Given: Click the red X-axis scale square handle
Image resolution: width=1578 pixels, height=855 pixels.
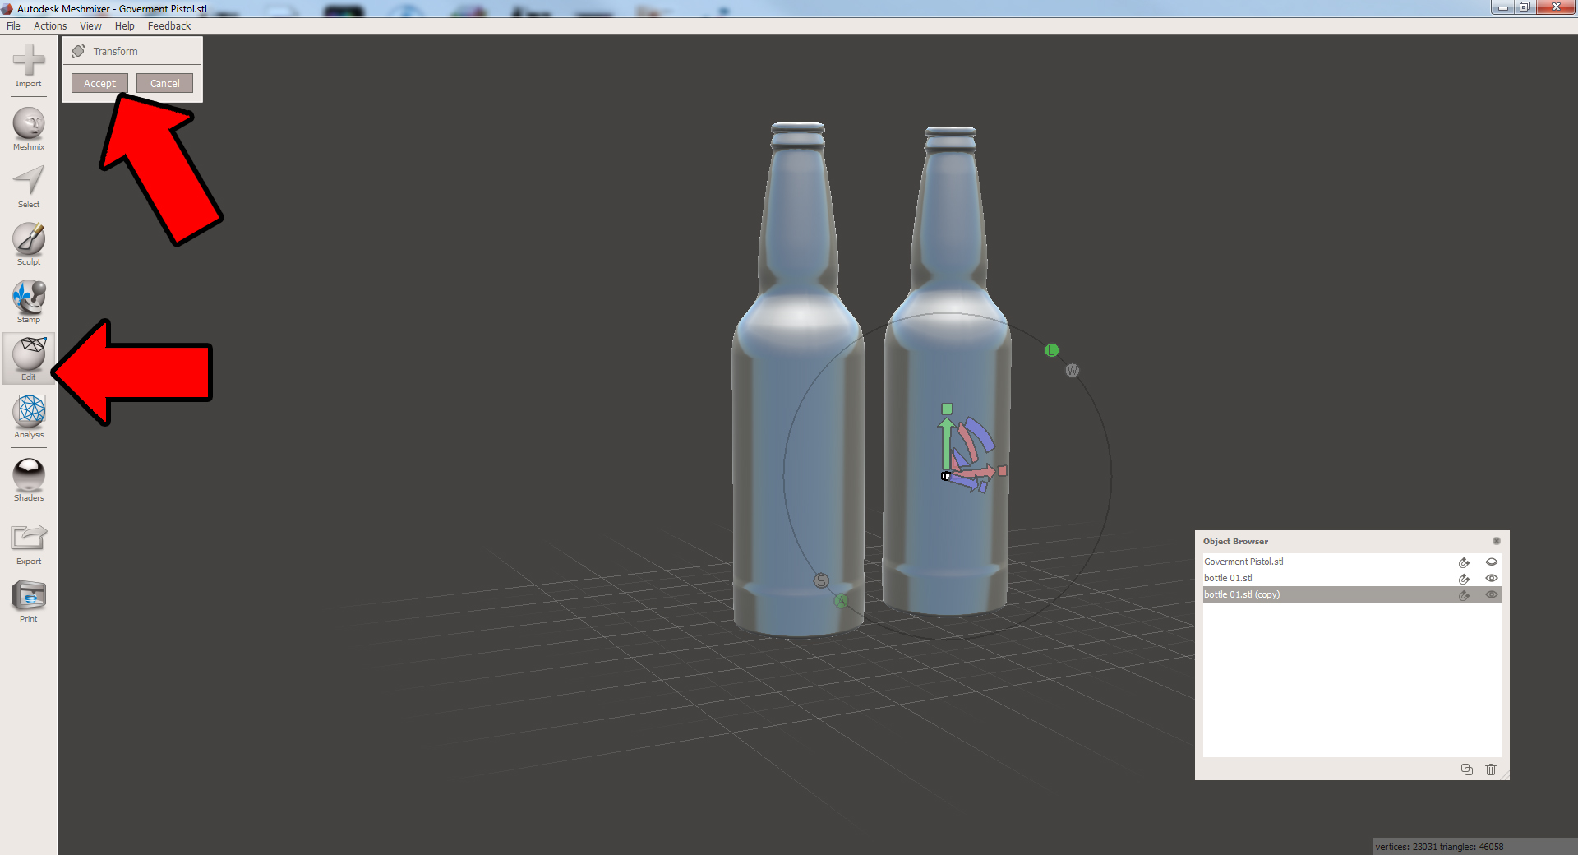Looking at the screenshot, I should (1003, 471).
